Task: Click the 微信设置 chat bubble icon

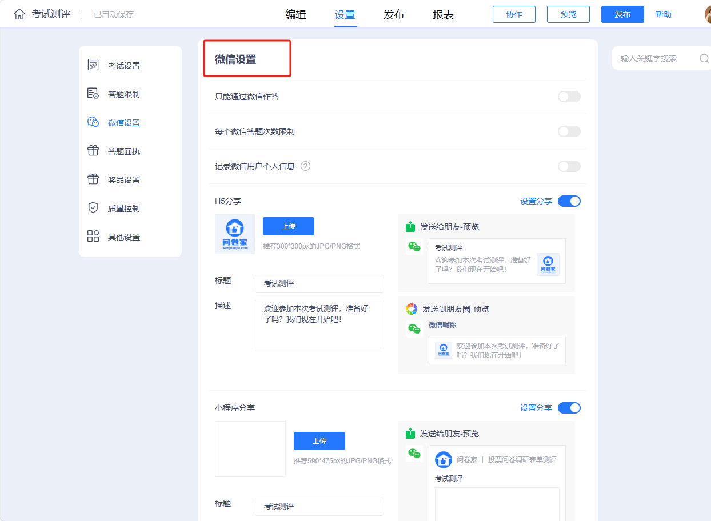Action: point(93,122)
